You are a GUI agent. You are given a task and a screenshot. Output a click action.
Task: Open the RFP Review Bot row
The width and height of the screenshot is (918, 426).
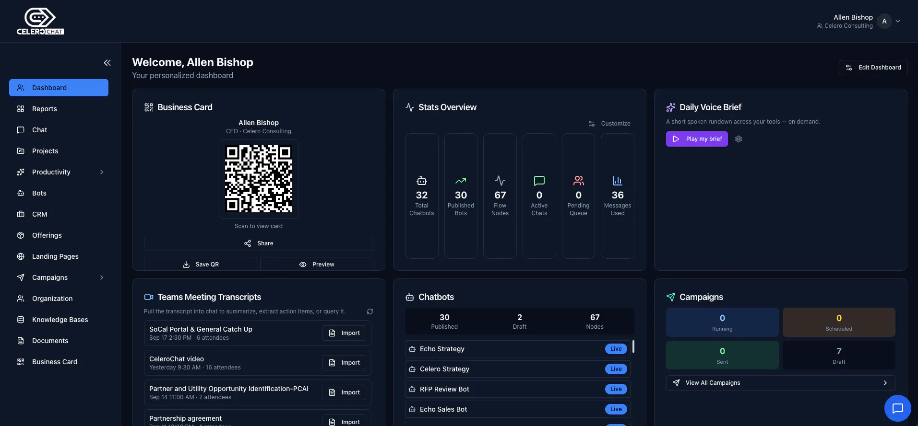tap(517, 389)
